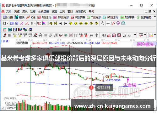Open the 交易委托 menu
This screenshot has width=157, height=114.
81,11
